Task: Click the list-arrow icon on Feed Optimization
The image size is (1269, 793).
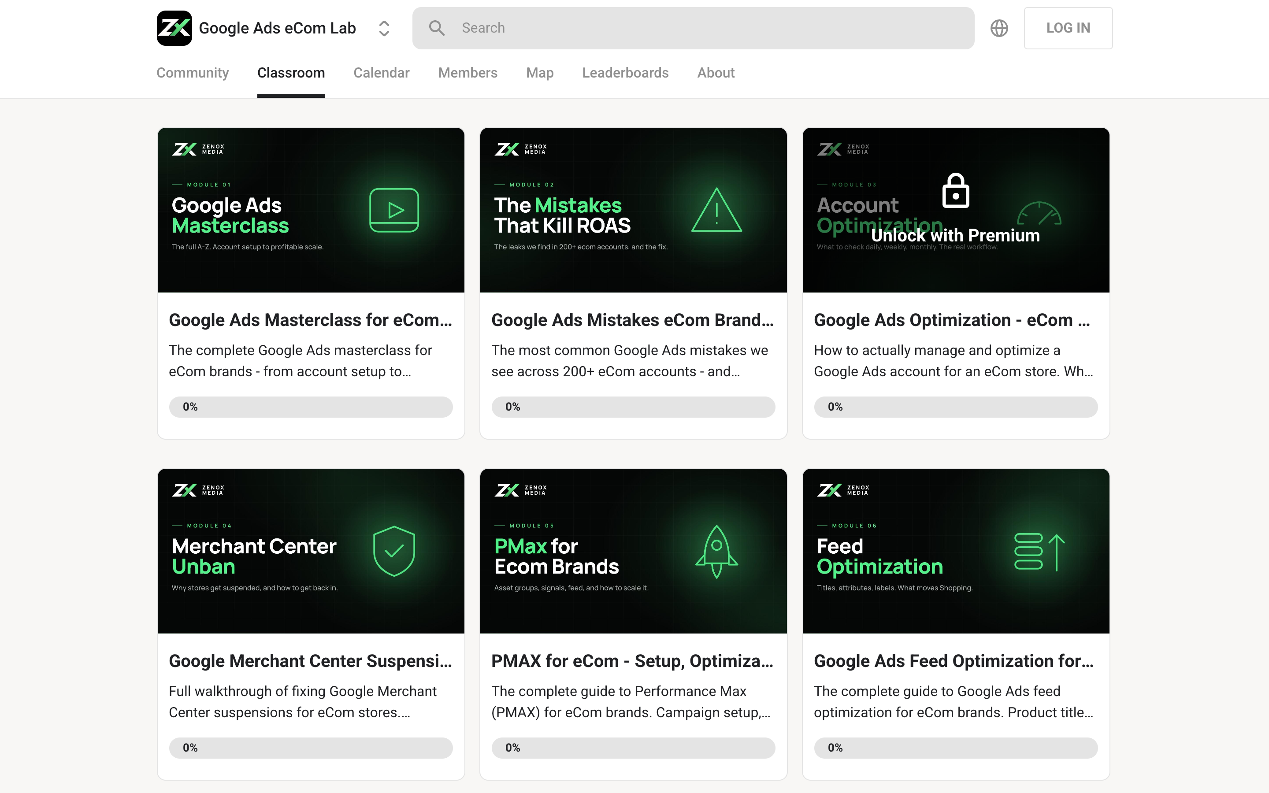Action: 1039,552
